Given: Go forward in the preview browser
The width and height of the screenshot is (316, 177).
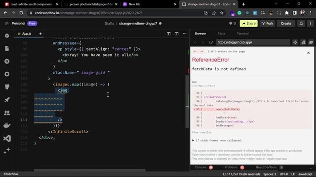Looking at the screenshot, I should [203, 42].
